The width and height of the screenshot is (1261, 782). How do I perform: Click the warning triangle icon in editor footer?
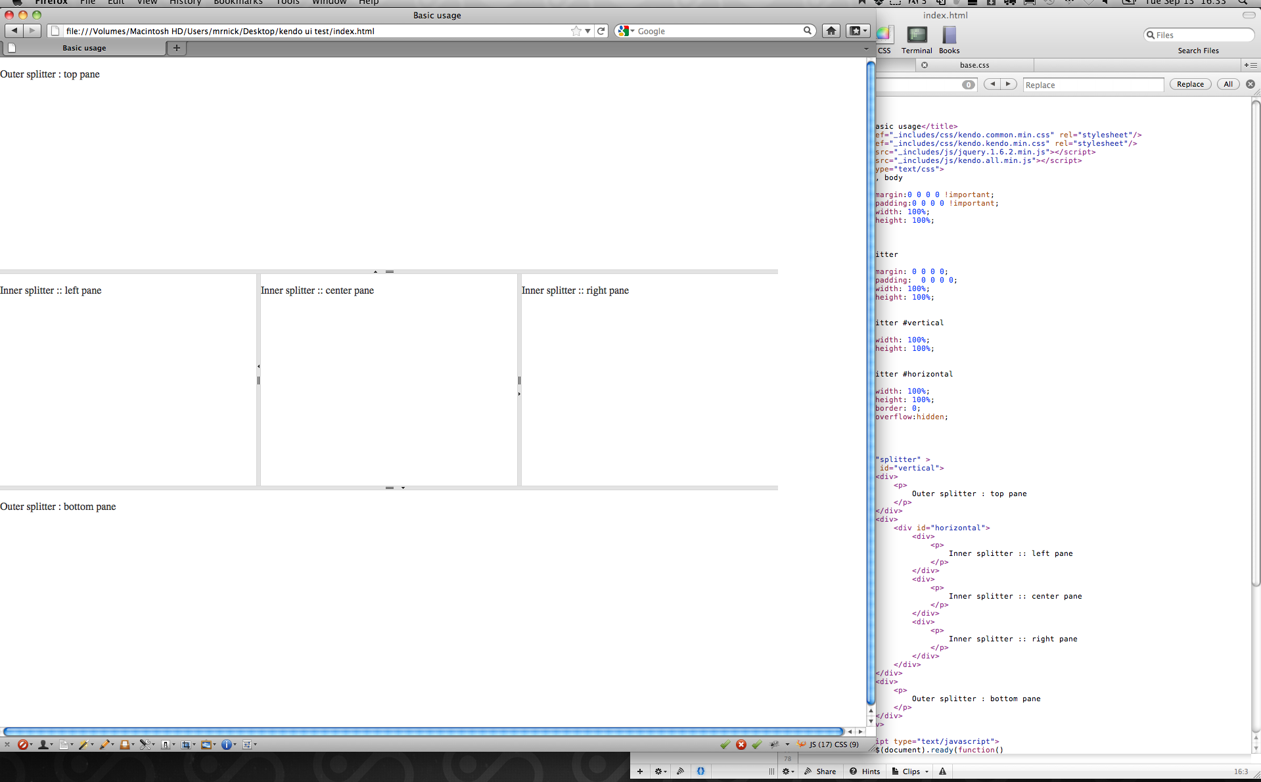coord(942,771)
